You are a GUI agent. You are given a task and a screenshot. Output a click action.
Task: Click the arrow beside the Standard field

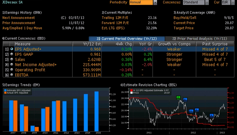point(207,2)
